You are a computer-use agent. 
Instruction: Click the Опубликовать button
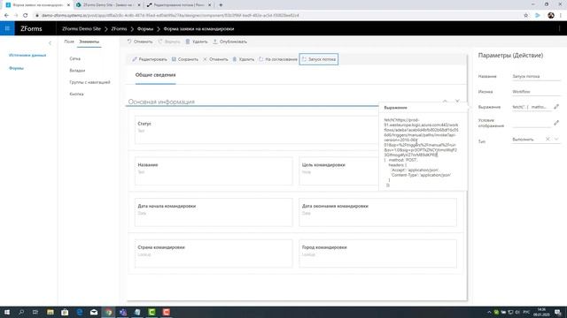click(229, 42)
